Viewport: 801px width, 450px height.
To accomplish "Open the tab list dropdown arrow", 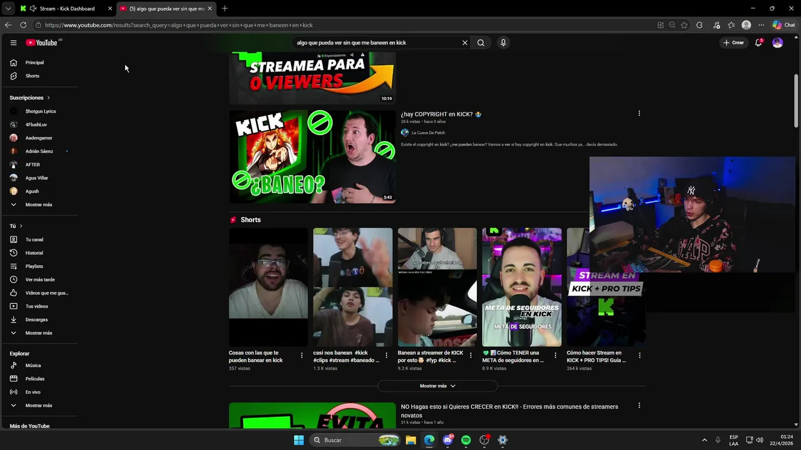I will click(8, 8).
